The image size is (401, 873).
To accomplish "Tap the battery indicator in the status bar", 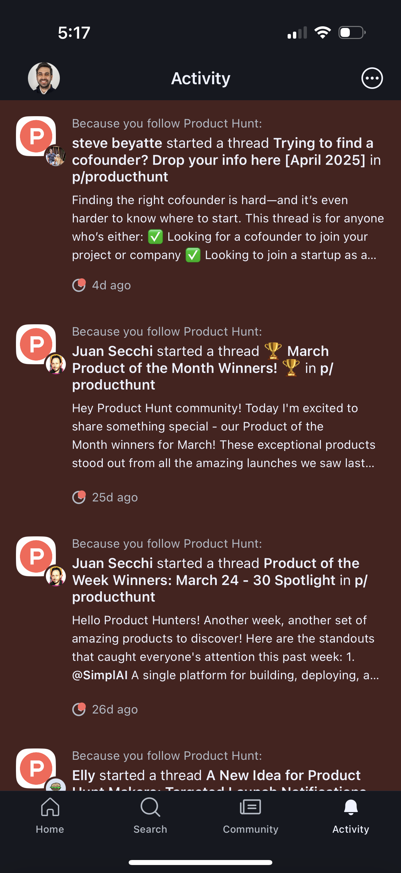I will click(x=350, y=32).
